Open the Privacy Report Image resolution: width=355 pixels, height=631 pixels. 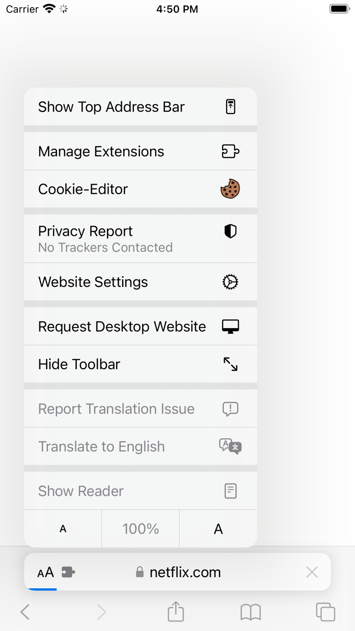pyautogui.click(x=140, y=238)
